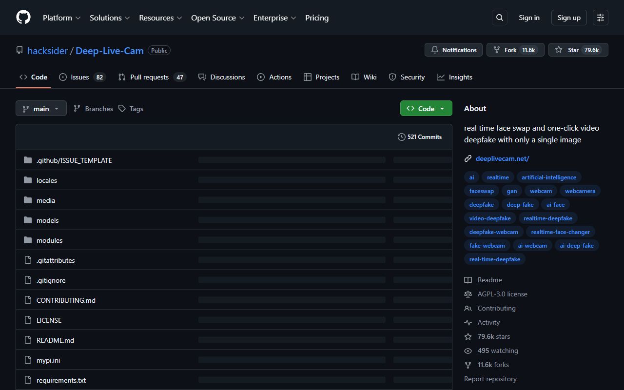Screen dimensions: 624x390
Task: Click the Branches icon
Action: point(77,109)
